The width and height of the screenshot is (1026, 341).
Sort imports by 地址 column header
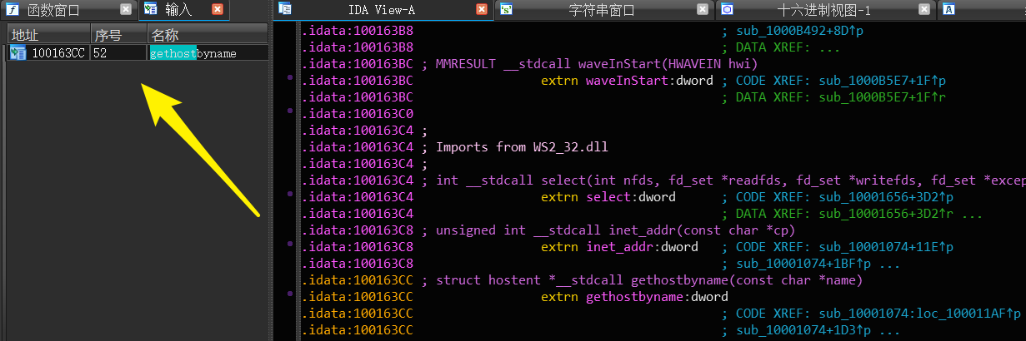pos(48,36)
